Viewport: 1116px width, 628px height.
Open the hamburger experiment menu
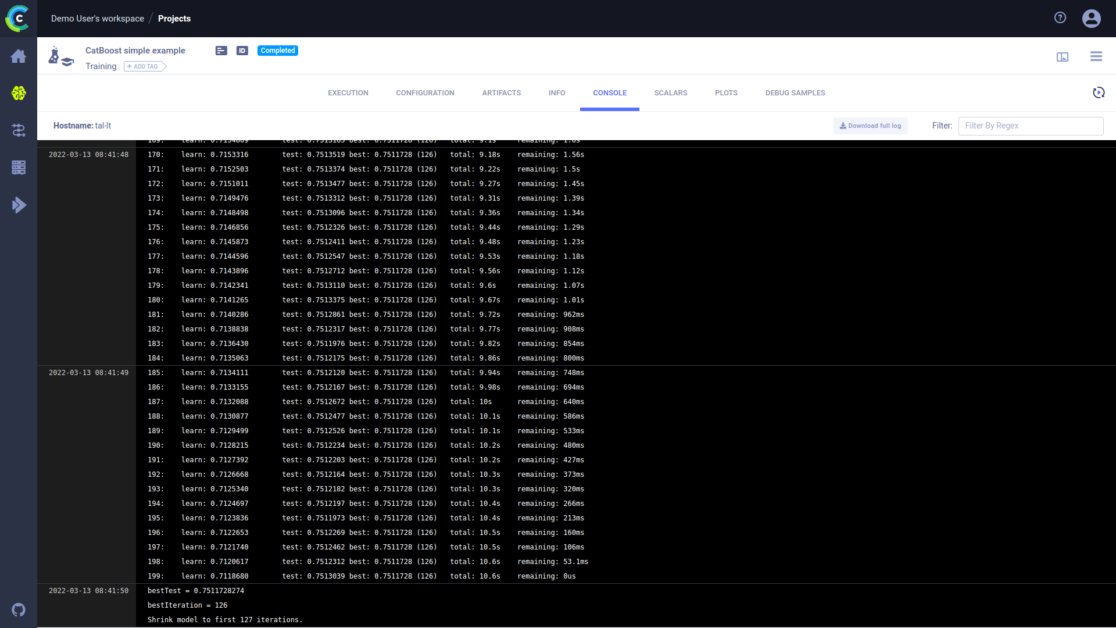(x=1096, y=56)
